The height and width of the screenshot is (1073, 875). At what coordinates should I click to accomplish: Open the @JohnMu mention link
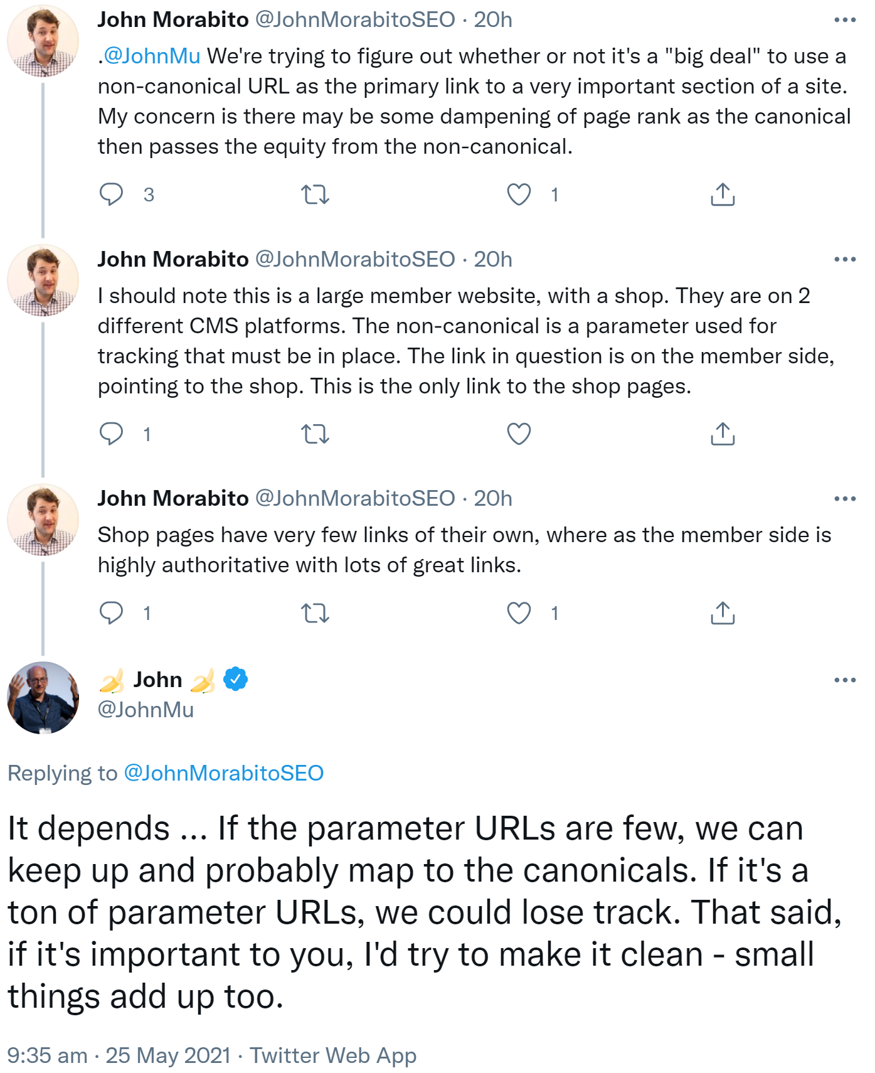tap(151, 55)
